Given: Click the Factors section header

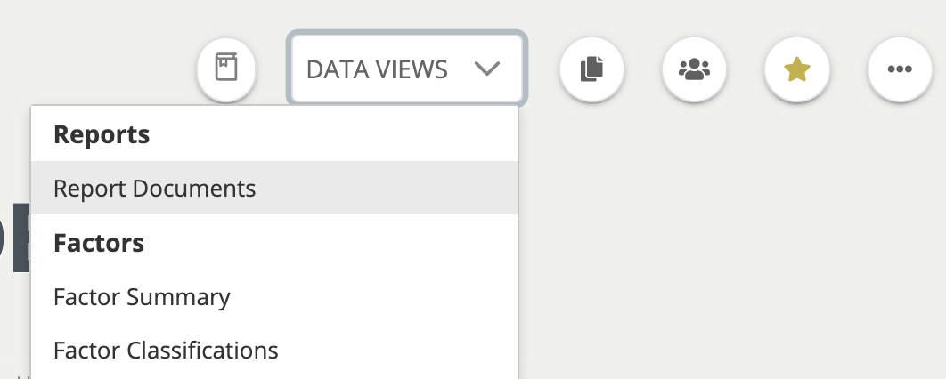Looking at the screenshot, I should point(99,242).
